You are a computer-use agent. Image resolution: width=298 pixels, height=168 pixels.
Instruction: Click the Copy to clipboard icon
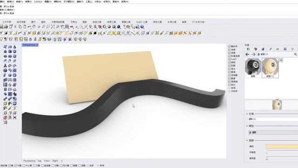point(20,27)
